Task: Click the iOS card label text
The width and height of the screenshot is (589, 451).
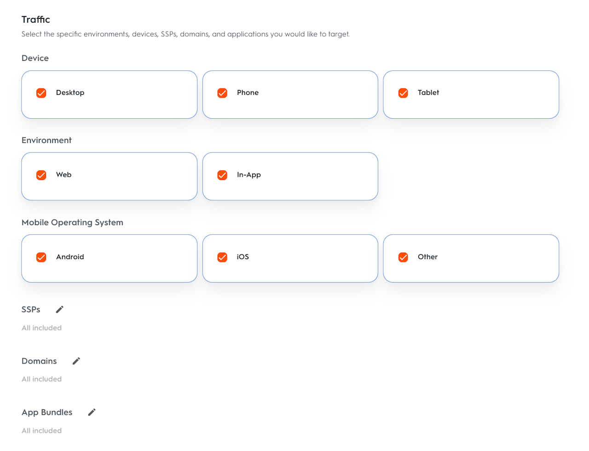Action: [243, 257]
